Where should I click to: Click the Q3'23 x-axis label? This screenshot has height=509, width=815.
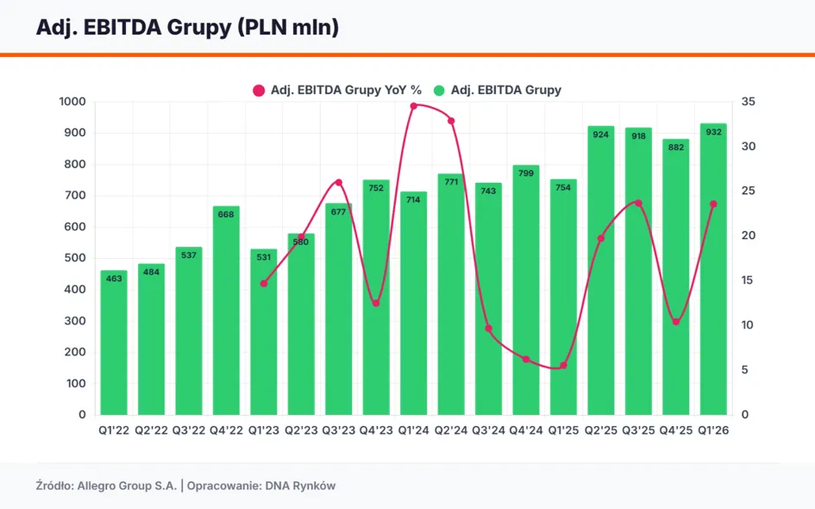coord(338,430)
